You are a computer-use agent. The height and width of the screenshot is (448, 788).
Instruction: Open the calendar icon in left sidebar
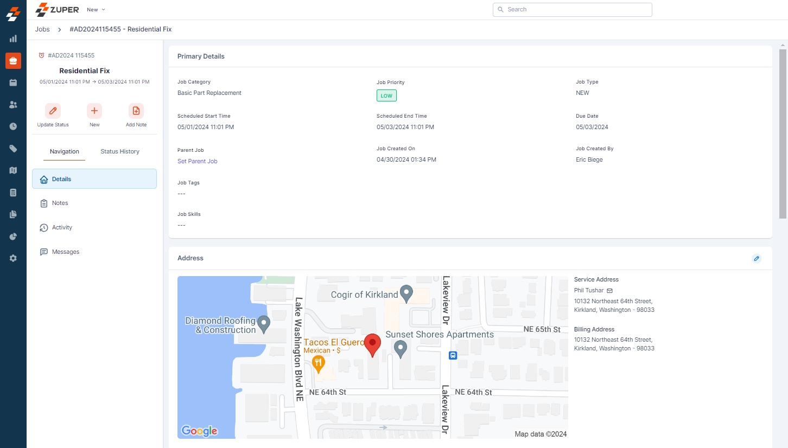13,82
